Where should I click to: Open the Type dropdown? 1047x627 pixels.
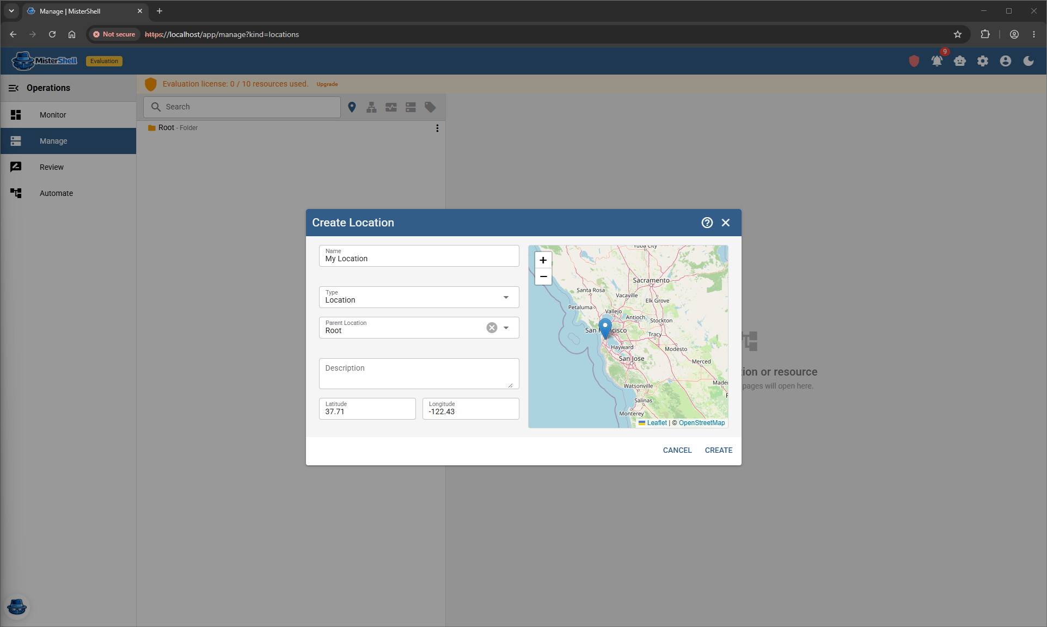(419, 297)
